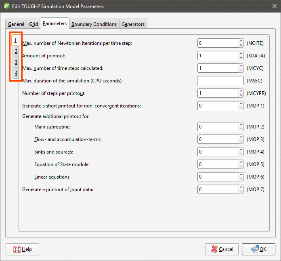Click the Cancel button
The height and width of the screenshot is (261, 281).
point(222,249)
